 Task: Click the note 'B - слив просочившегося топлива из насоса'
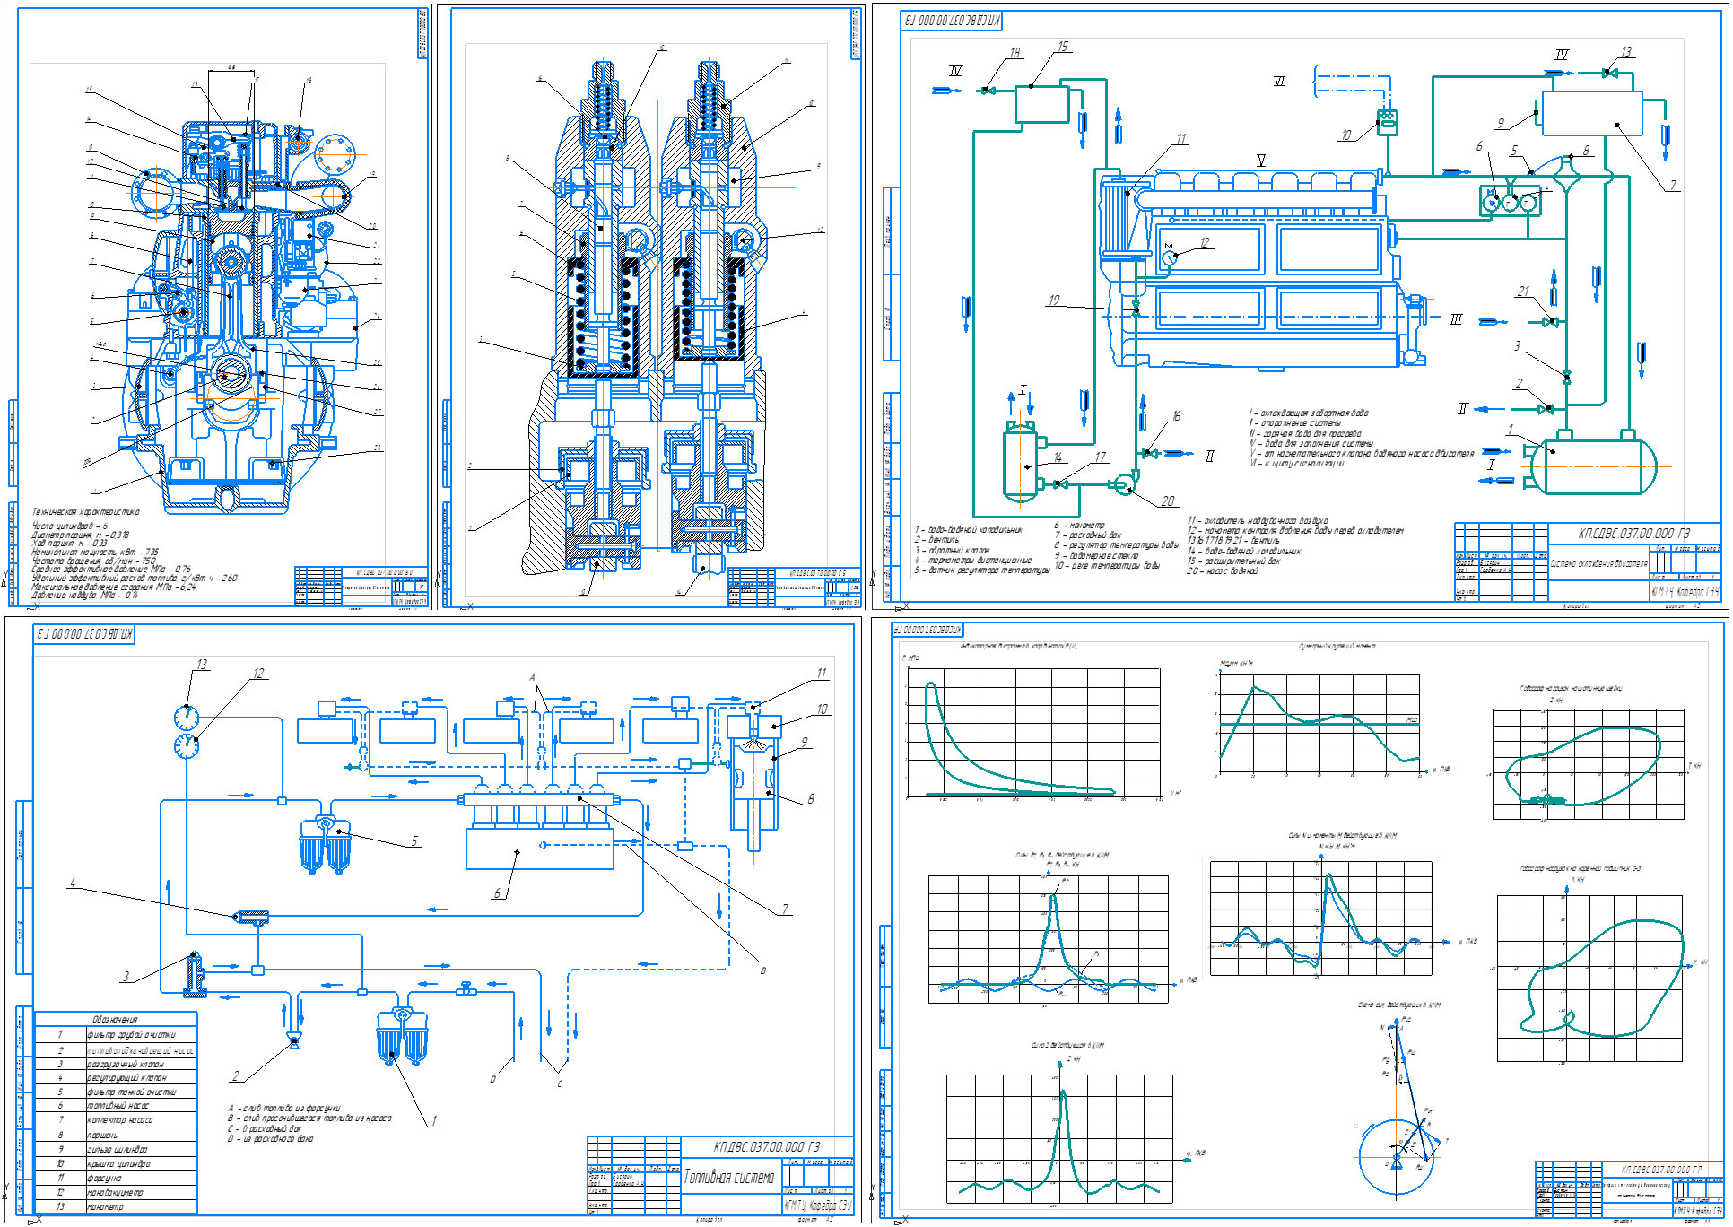[x=309, y=1118]
